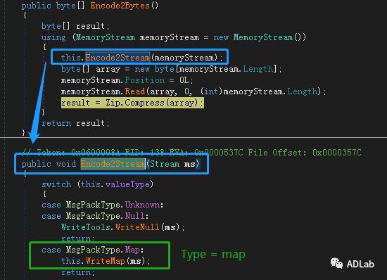387x280 pixels.
Task: Click Encode2Stream in the 'this.Encode2Stream(memoryStream)' call
Action: coord(118,58)
